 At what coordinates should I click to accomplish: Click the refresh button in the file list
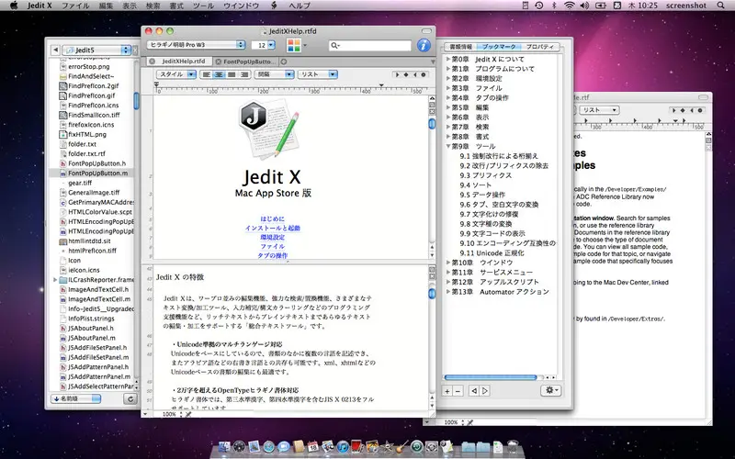130,398
